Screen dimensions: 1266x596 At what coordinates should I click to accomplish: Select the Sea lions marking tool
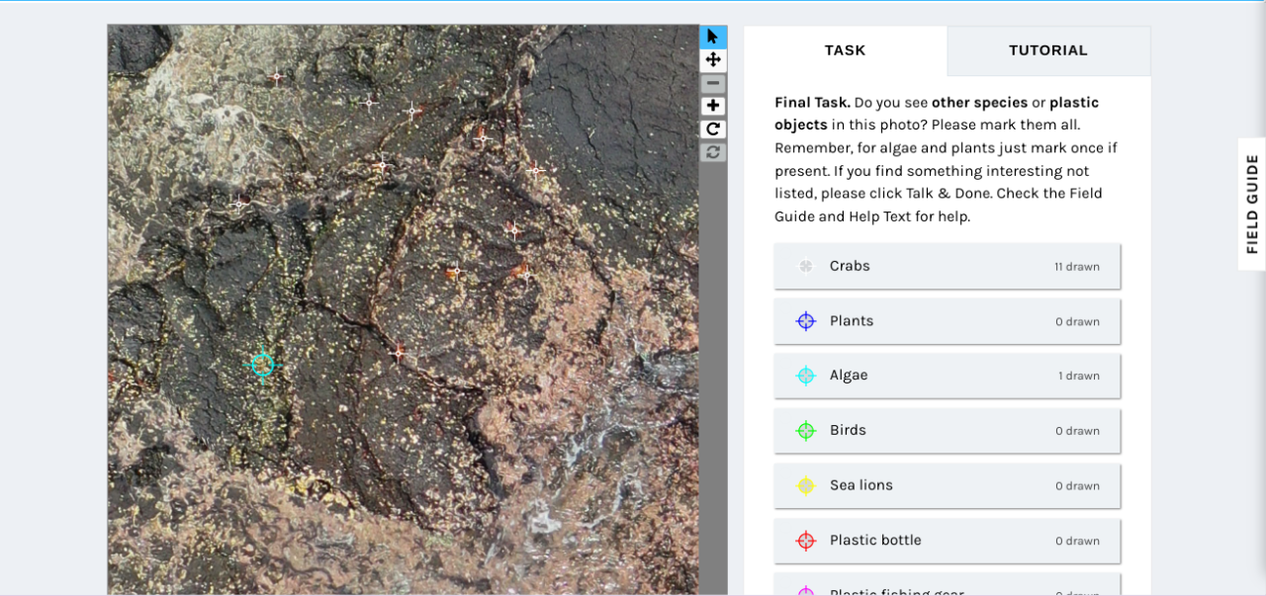[948, 485]
